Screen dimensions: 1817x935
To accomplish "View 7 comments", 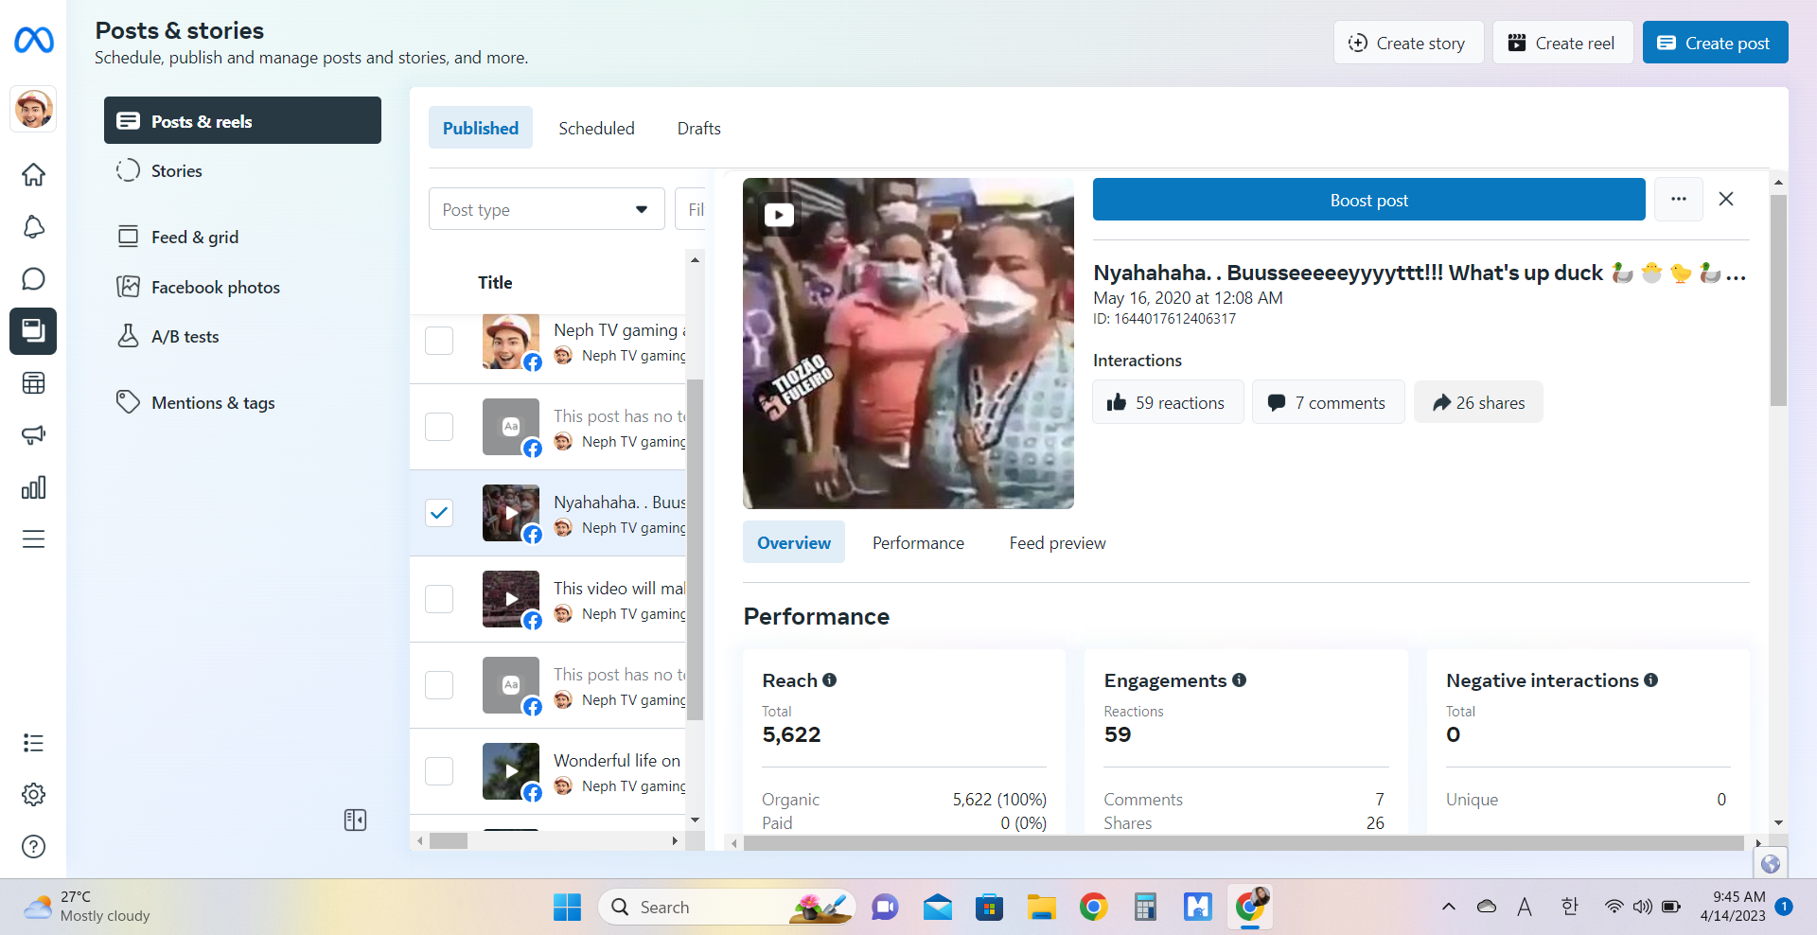I will pos(1328,402).
